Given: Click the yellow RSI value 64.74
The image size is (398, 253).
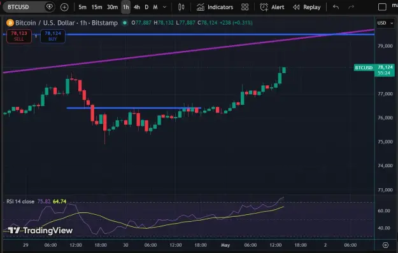Looking at the screenshot, I should pos(59,202).
